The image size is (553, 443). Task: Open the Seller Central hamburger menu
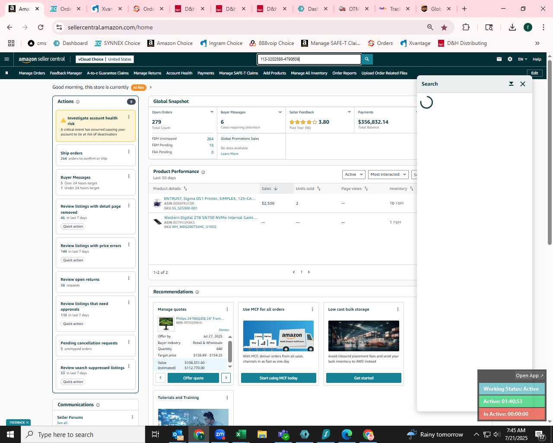point(6,59)
